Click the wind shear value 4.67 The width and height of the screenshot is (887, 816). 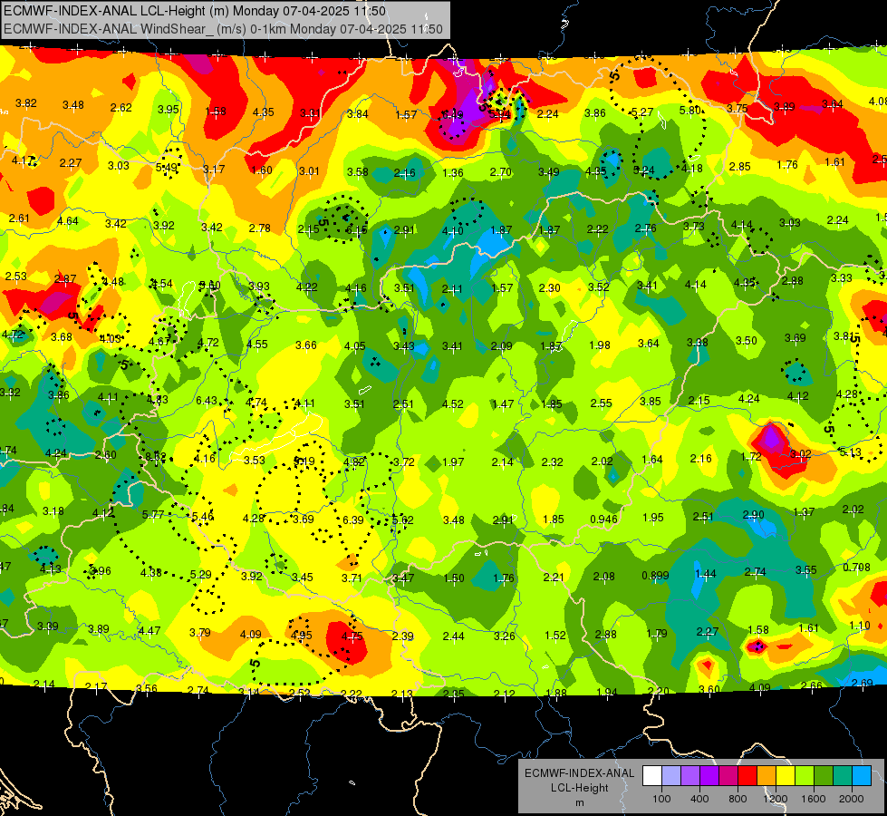point(159,342)
